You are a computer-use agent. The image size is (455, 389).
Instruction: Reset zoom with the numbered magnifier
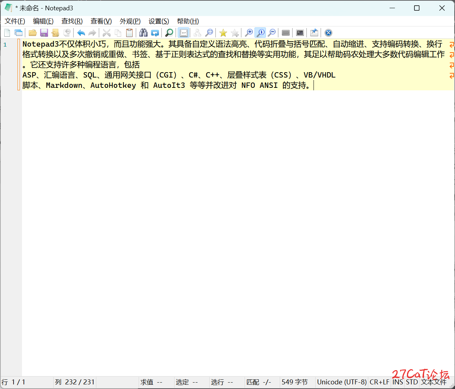point(261,33)
